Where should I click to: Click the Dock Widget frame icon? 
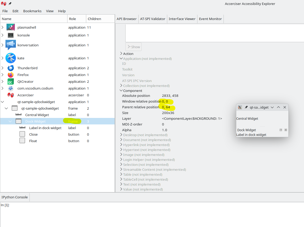[18, 121]
